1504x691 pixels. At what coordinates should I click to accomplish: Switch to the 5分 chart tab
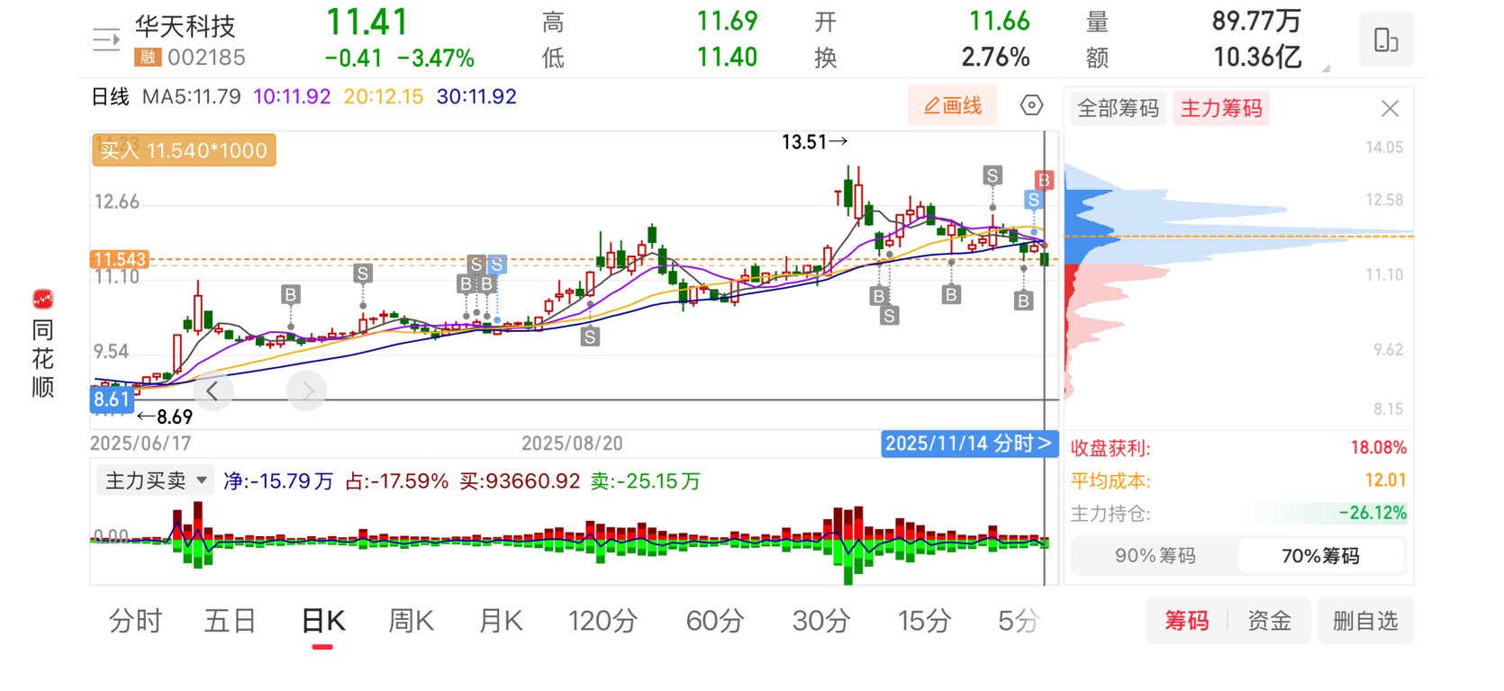pos(1019,621)
